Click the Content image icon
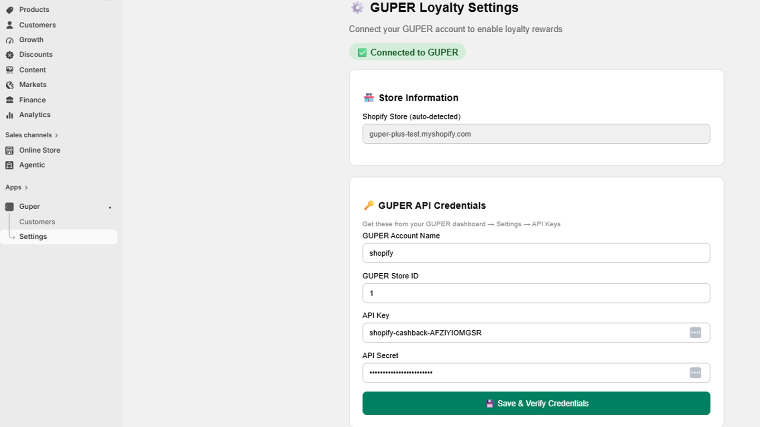This screenshot has height=427, width=760. (9, 70)
